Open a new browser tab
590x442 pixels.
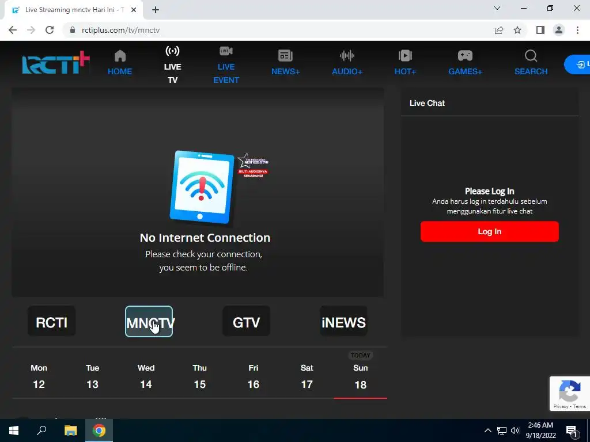pyautogui.click(x=156, y=10)
